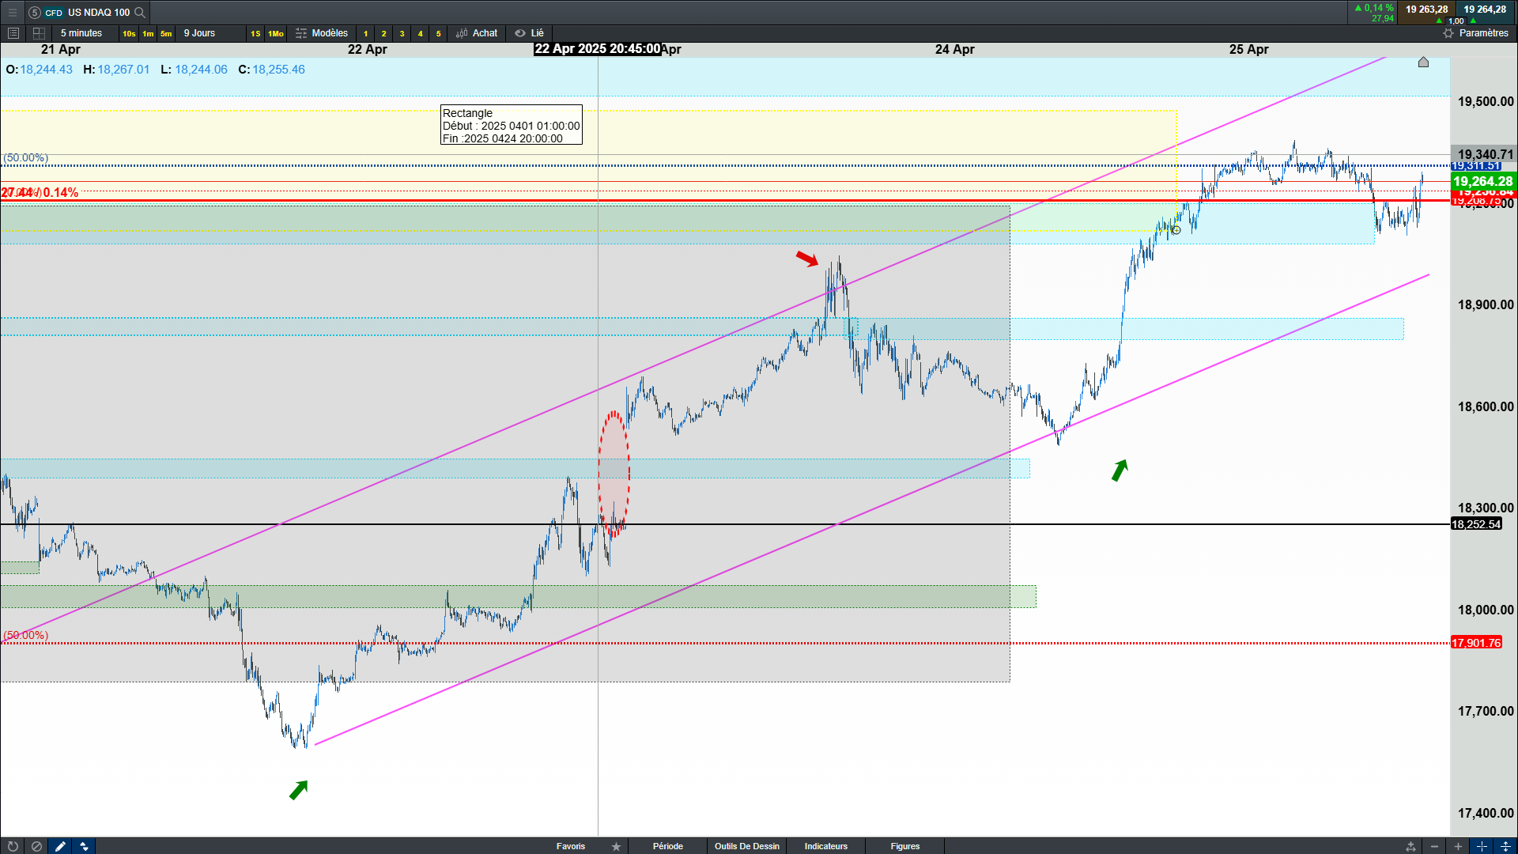
Task: Click the Rectangle info tooltip
Action: click(x=512, y=125)
